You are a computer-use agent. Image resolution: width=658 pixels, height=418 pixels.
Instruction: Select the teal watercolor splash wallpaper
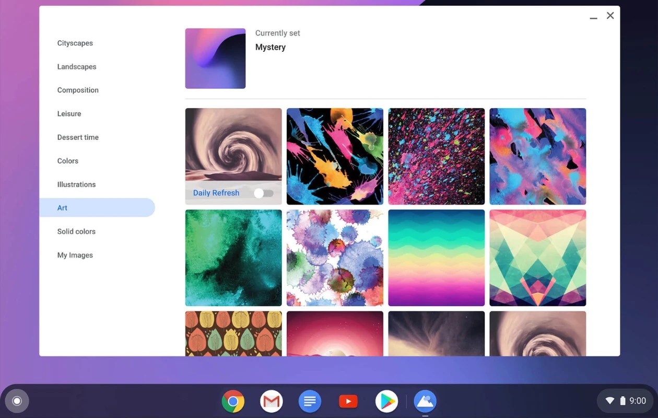tap(233, 258)
